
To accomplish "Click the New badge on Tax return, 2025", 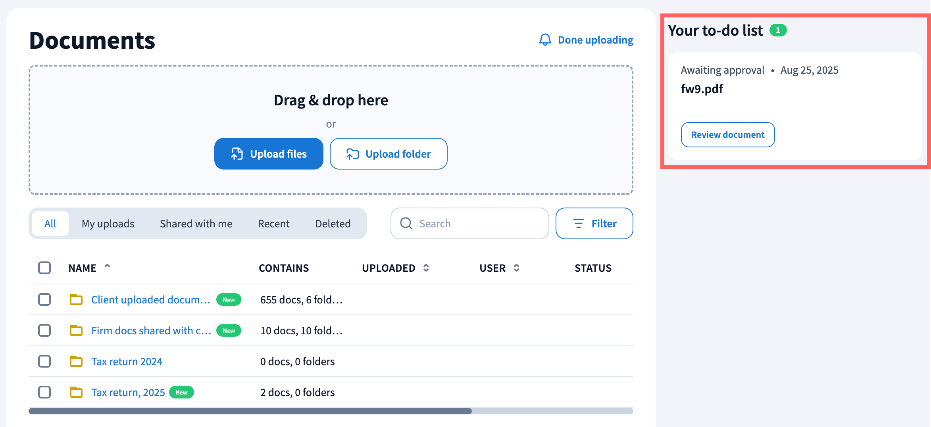I will pos(181,392).
